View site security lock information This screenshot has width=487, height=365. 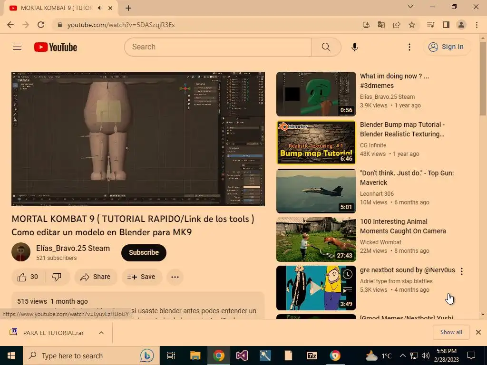pyautogui.click(x=60, y=25)
